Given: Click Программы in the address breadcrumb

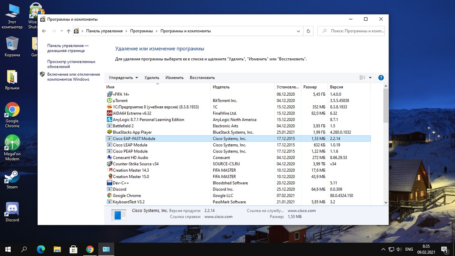Looking at the screenshot, I should [x=141, y=31].
